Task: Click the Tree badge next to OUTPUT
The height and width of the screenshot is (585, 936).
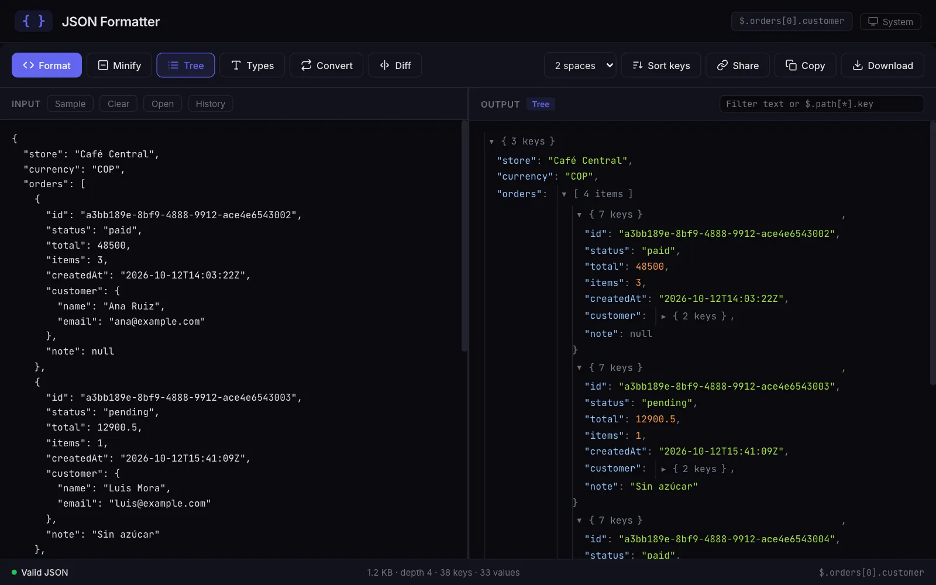Action: tap(541, 104)
